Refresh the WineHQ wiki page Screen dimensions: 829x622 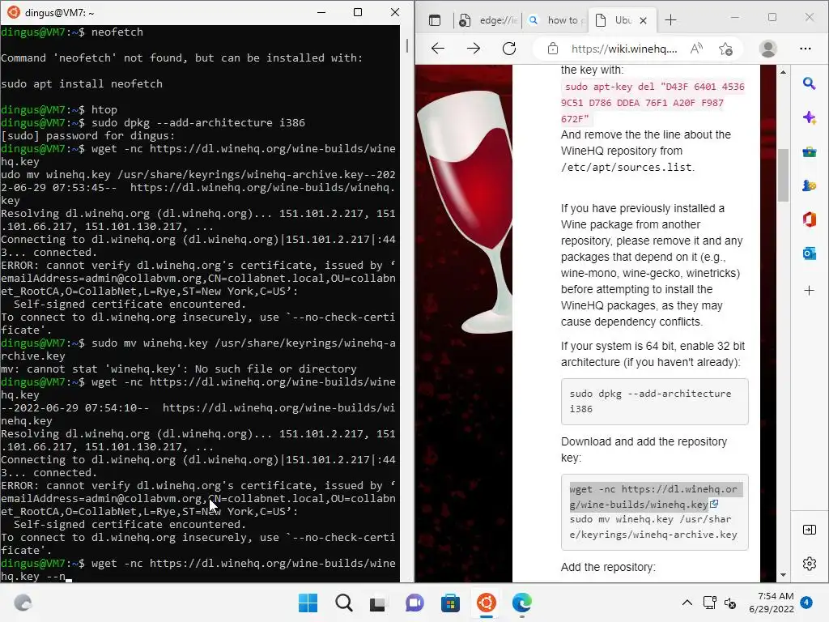[509, 49]
